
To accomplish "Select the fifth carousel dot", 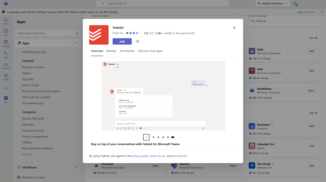I will [x=173, y=137].
